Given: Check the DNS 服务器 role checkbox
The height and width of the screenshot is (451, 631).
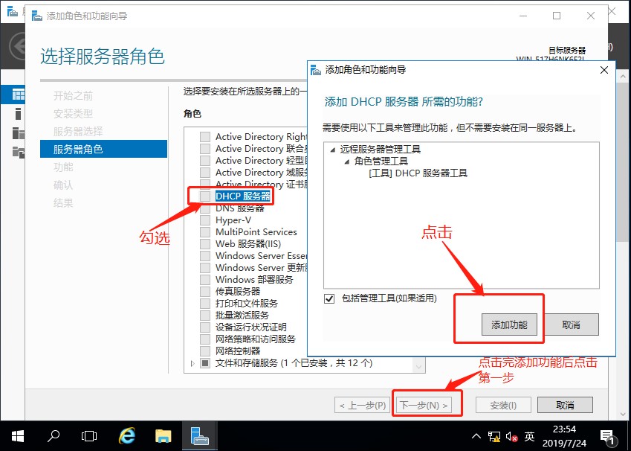Looking at the screenshot, I should (205, 208).
